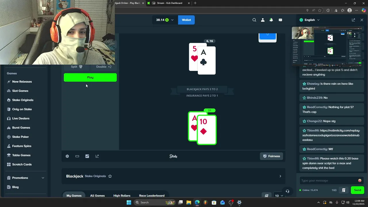The width and height of the screenshot is (368, 207).
Task: Open Scratch Cards category
Action: pyautogui.click(x=22, y=164)
